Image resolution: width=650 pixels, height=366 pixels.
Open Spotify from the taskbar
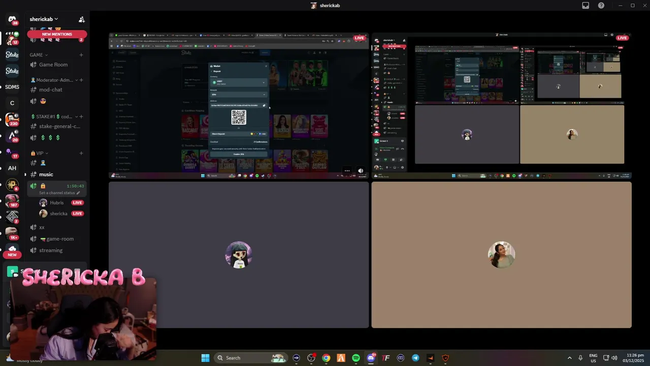tap(356, 358)
